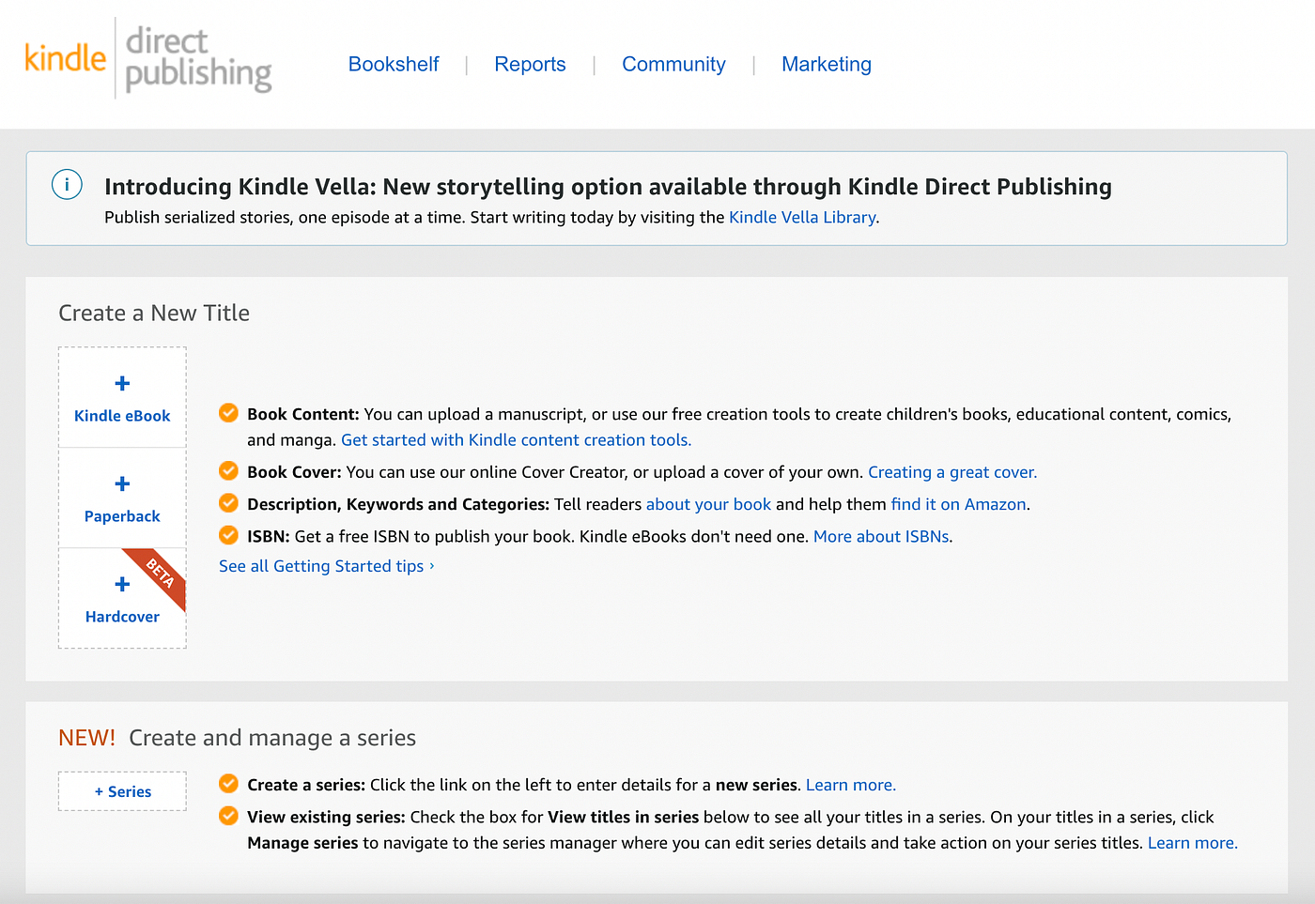Create a new Kindle eBook title

[x=122, y=398]
